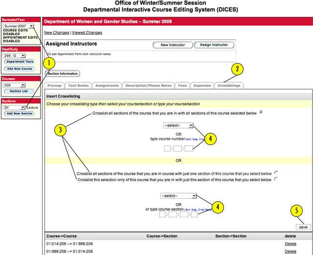Click the first box of type course number
Screen dimensions: 313x255
point(167,149)
